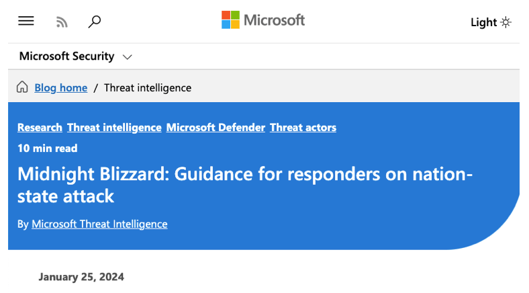Click the Threat intelligence tag link
The height and width of the screenshot is (293, 529).
[x=114, y=127]
